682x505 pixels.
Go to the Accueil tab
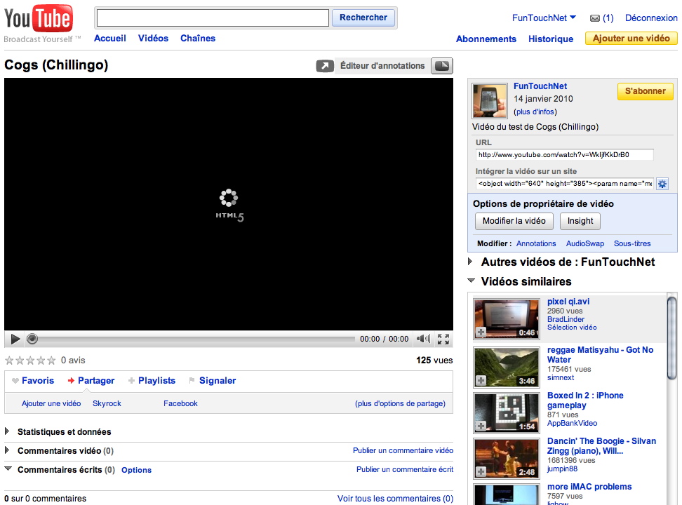tap(110, 39)
